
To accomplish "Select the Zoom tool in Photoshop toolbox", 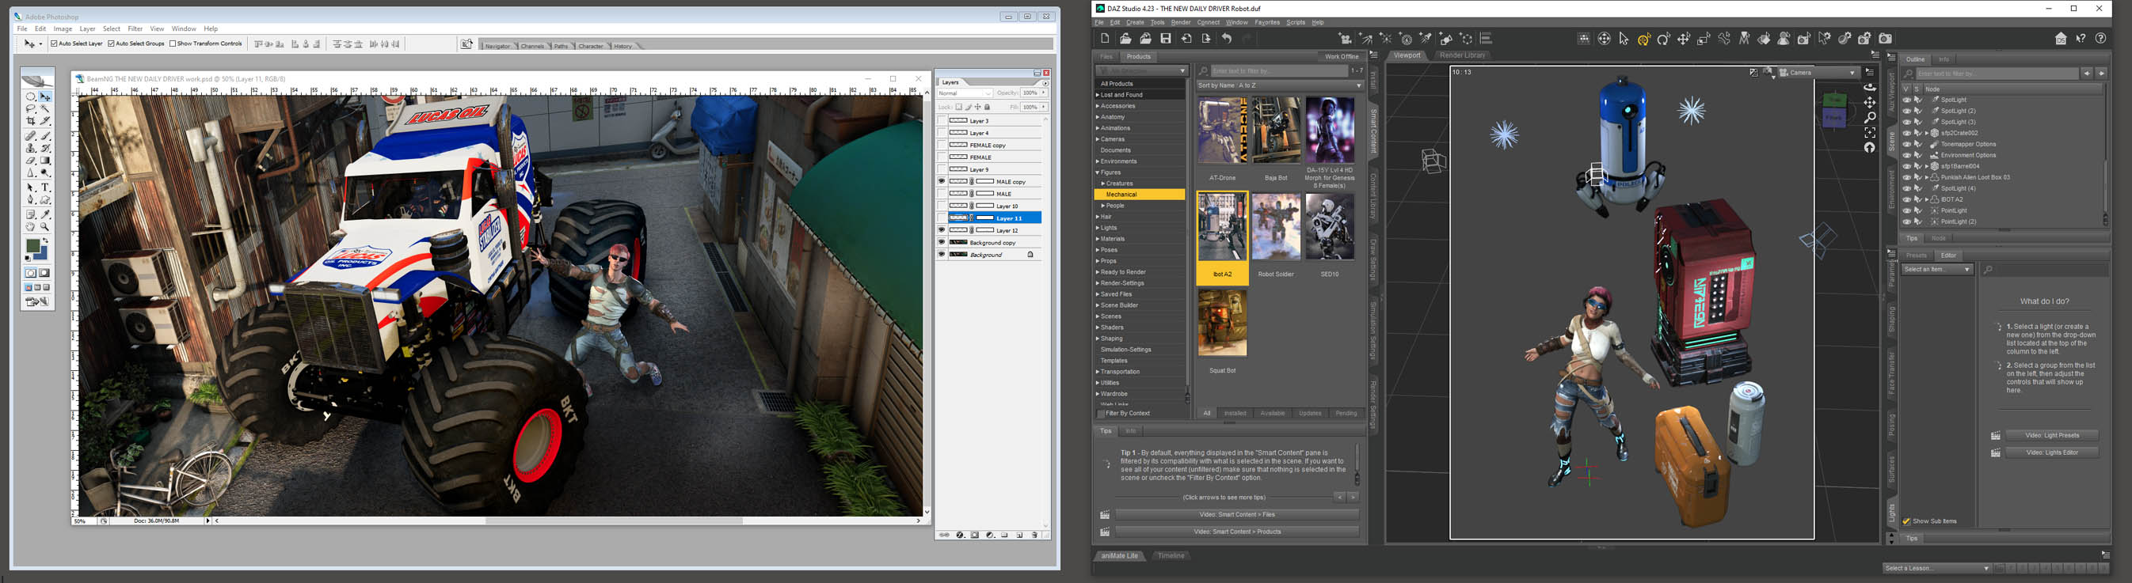I will tap(44, 227).
